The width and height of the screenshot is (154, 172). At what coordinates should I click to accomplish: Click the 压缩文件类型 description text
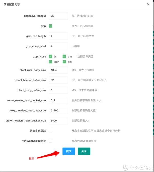85,56
